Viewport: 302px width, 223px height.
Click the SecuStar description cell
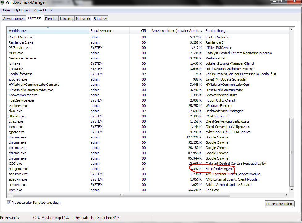click(x=212, y=190)
